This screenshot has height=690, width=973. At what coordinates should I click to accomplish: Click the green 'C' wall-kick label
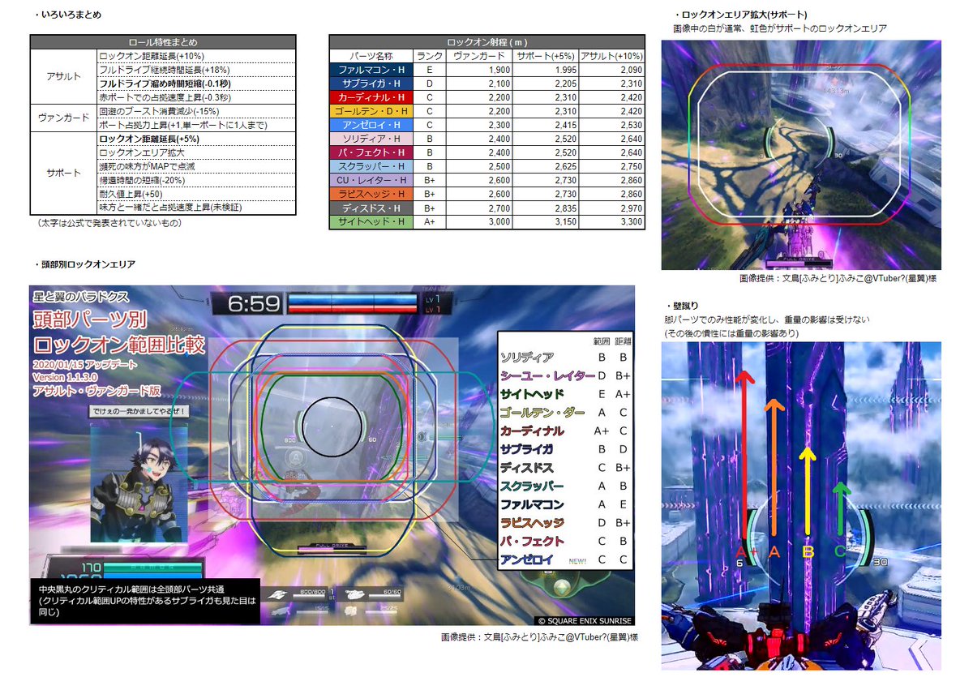pos(839,551)
